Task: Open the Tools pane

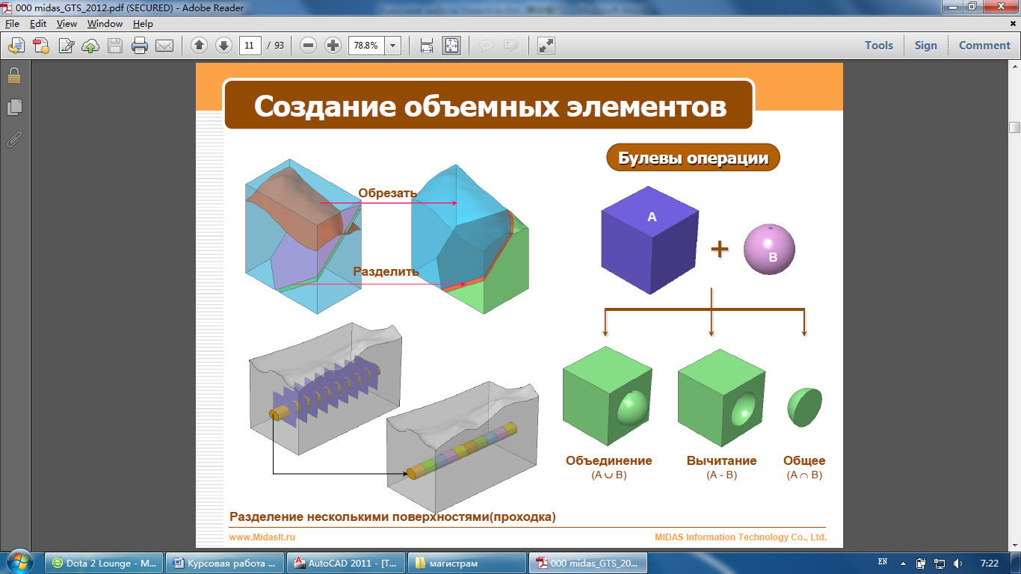Action: tap(878, 46)
